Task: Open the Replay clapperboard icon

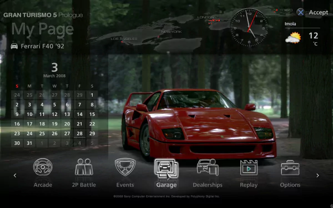Action: (249, 168)
